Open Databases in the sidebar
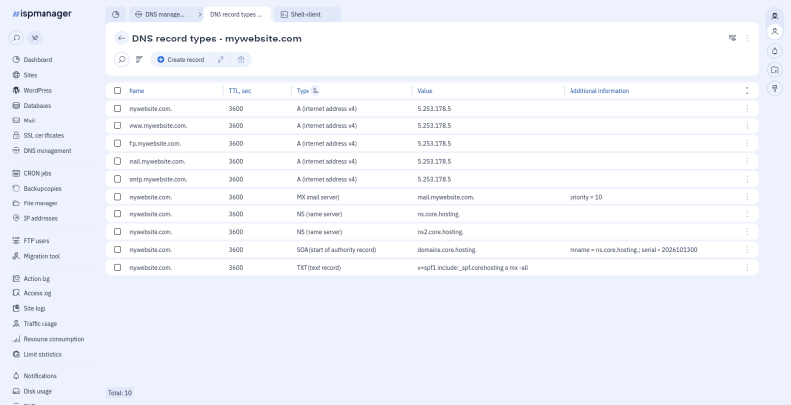 (33, 106)
